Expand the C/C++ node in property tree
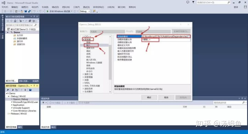The width and height of the screenshot is (248, 134). 83,36
